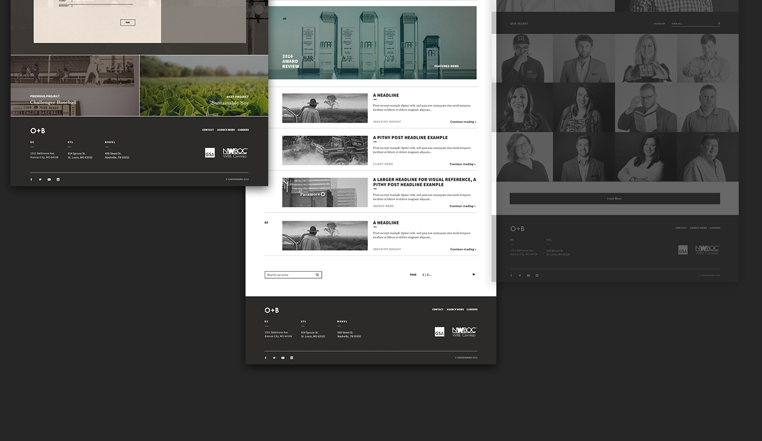Viewport: 762px width, 441px height.
Task: Click farmer thumbnail of last A Headline post
Action: pos(325,236)
